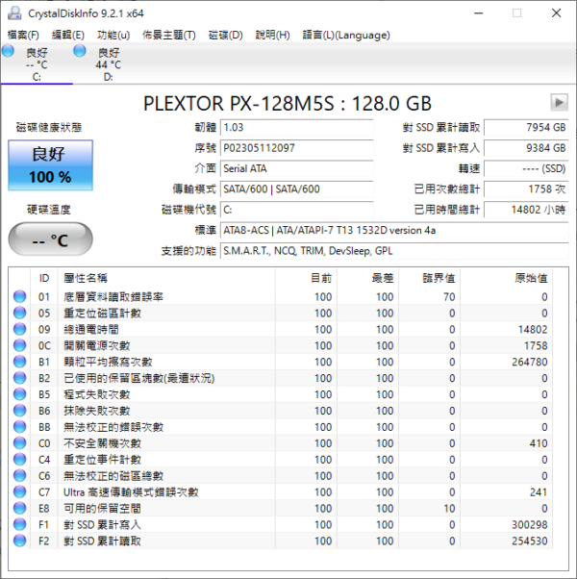Click status orb of attribute B6
Screen dimensions: 577x579
click(19, 411)
